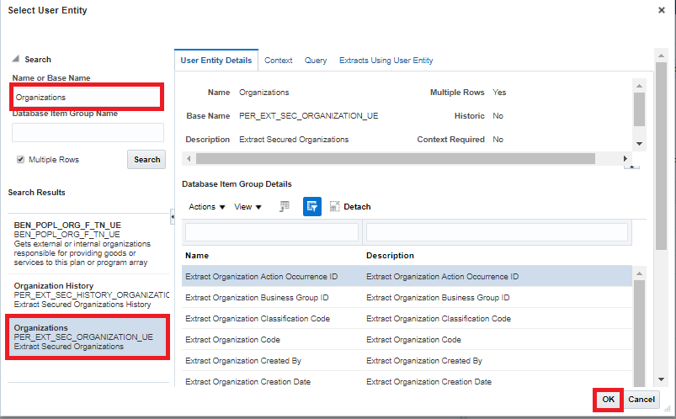Click the Cancel button
Viewport: 676px width, 419px height.
pyautogui.click(x=641, y=400)
